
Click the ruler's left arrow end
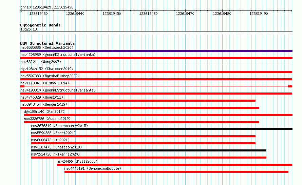click(21, 11)
